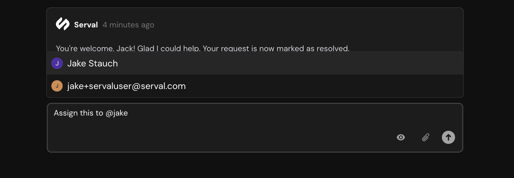Image resolution: width=514 pixels, height=178 pixels.
Task: Click the Serval logo icon
Action: [63, 24]
